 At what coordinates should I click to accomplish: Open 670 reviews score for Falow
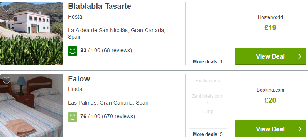click(x=108, y=116)
